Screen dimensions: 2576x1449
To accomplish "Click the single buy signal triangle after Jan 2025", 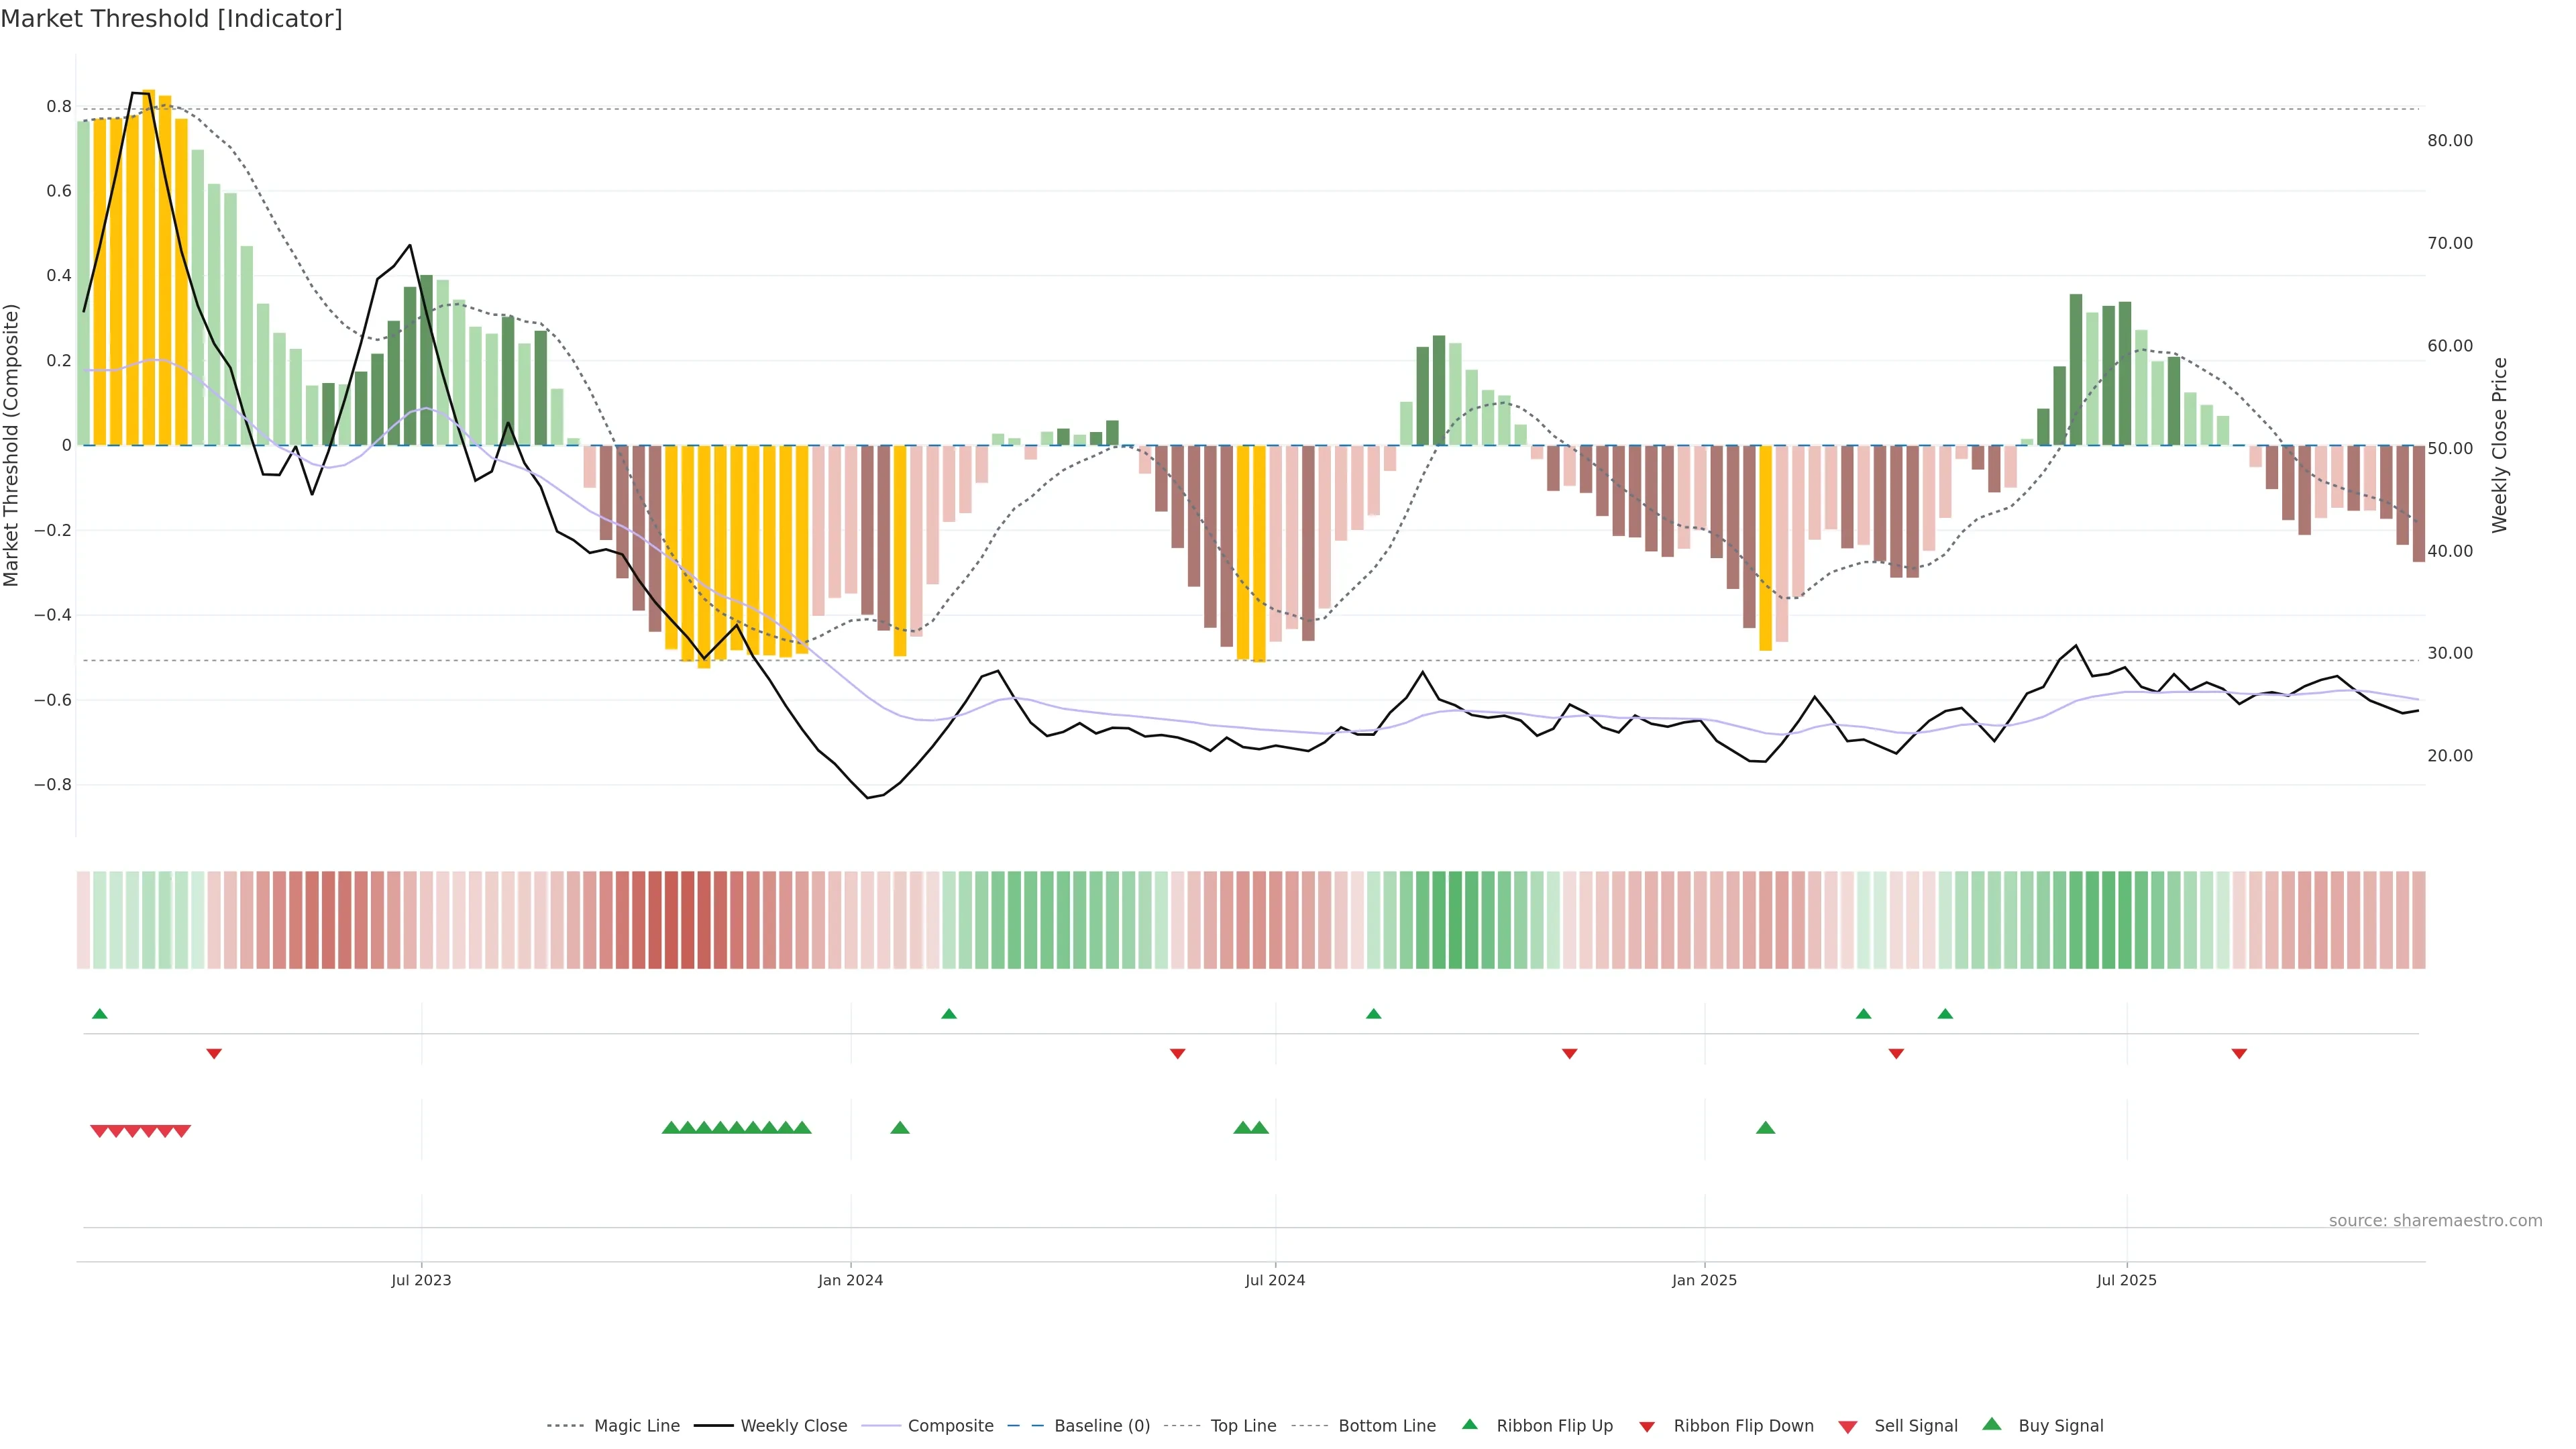I will click(x=1765, y=1128).
